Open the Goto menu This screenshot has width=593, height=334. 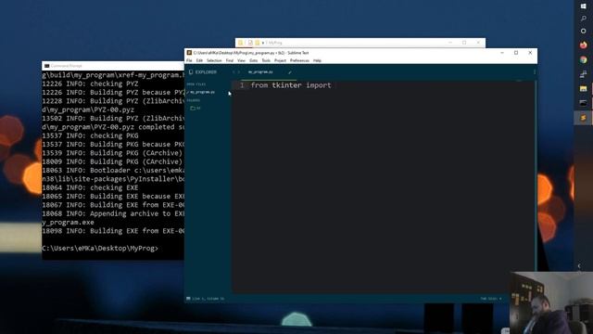(x=253, y=60)
